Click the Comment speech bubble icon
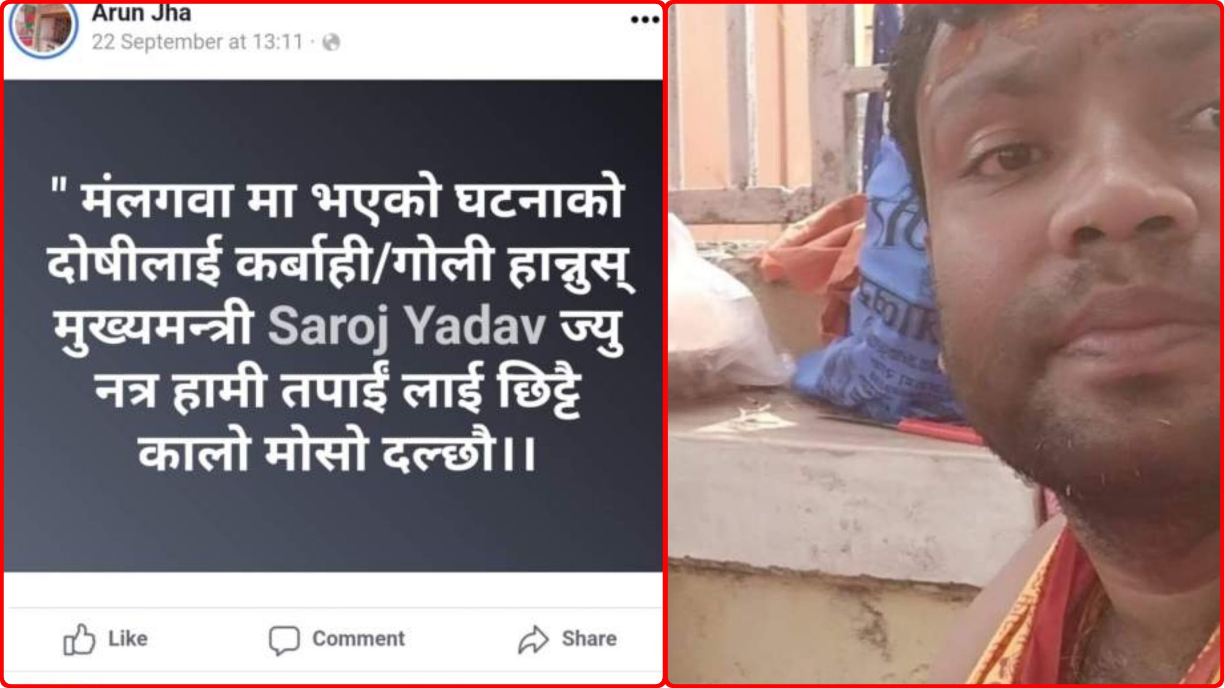Screen dimensions: 1224x688 284,640
